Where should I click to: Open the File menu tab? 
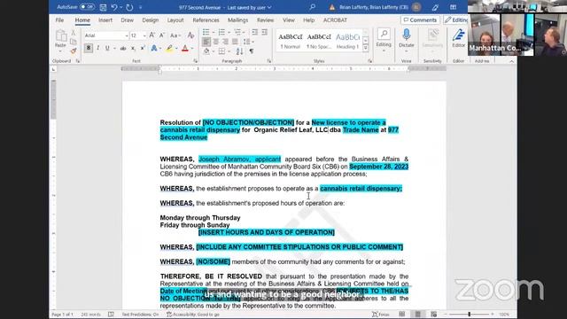click(59, 20)
